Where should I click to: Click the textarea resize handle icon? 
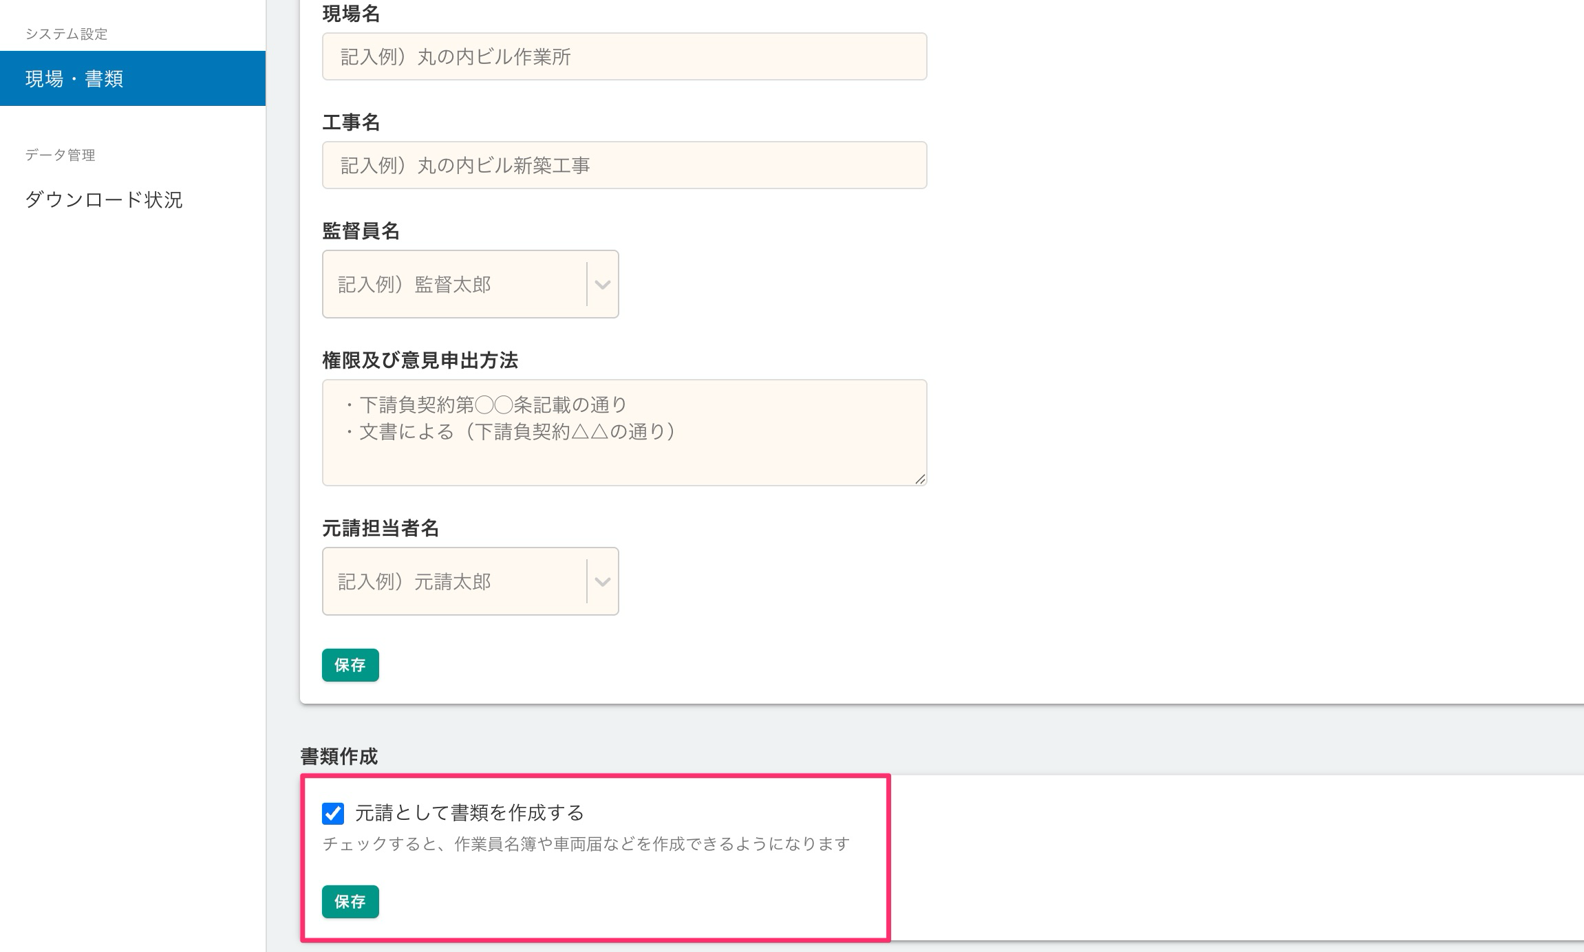(921, 478)
